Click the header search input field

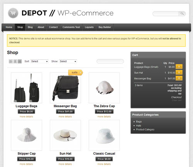[x=166, y=13]
